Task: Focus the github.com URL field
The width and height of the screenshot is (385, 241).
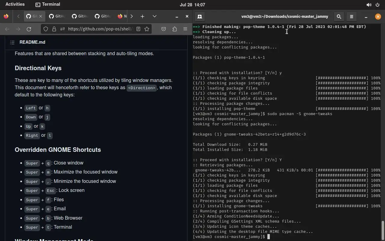Action: 100,29
